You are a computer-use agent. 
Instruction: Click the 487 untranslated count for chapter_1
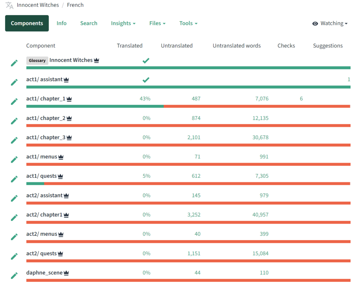point(196,99)
